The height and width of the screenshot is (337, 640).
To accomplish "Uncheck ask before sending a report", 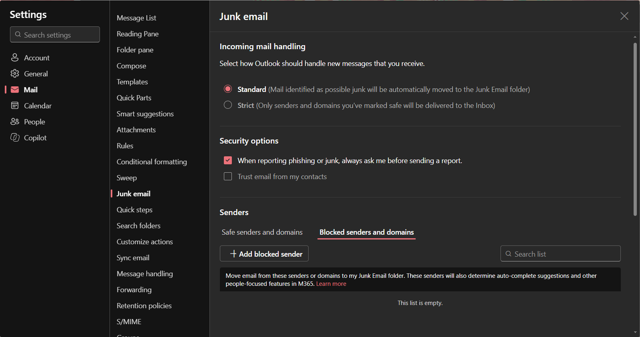I will [228, 160].
